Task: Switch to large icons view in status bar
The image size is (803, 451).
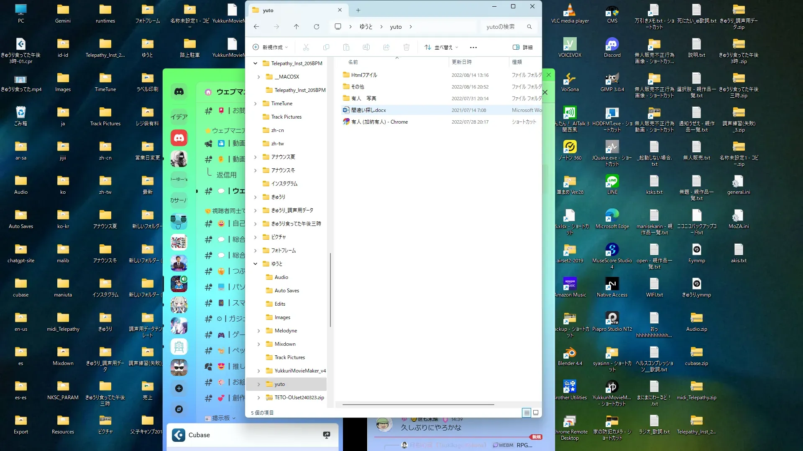Action: pos(536,413)
